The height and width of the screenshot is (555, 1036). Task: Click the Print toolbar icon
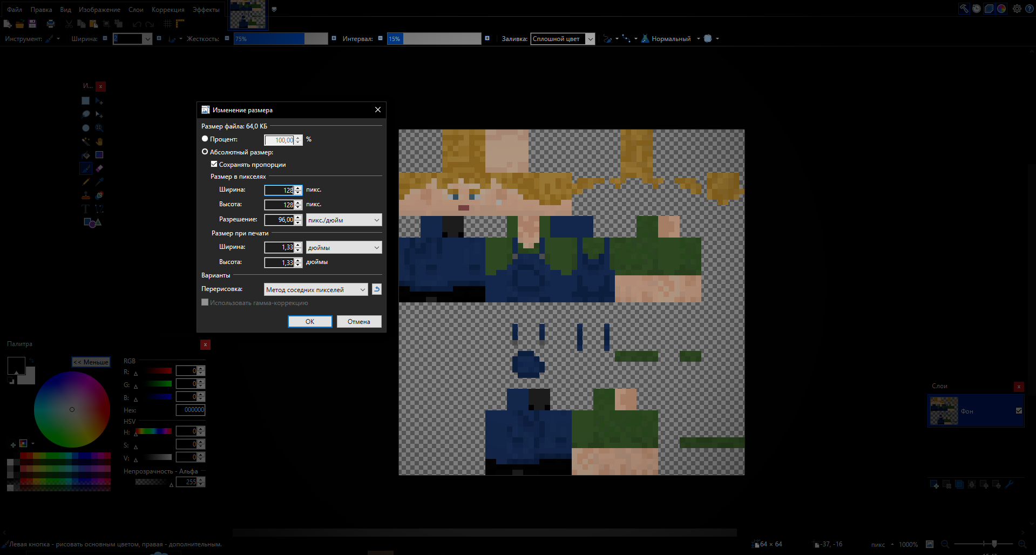pos(51,24)
